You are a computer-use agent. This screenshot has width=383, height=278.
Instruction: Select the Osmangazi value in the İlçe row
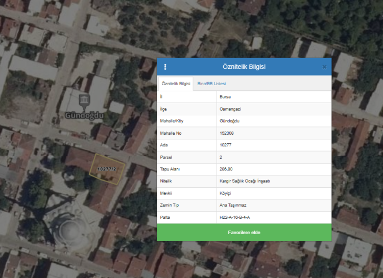[x=229, y=109]
